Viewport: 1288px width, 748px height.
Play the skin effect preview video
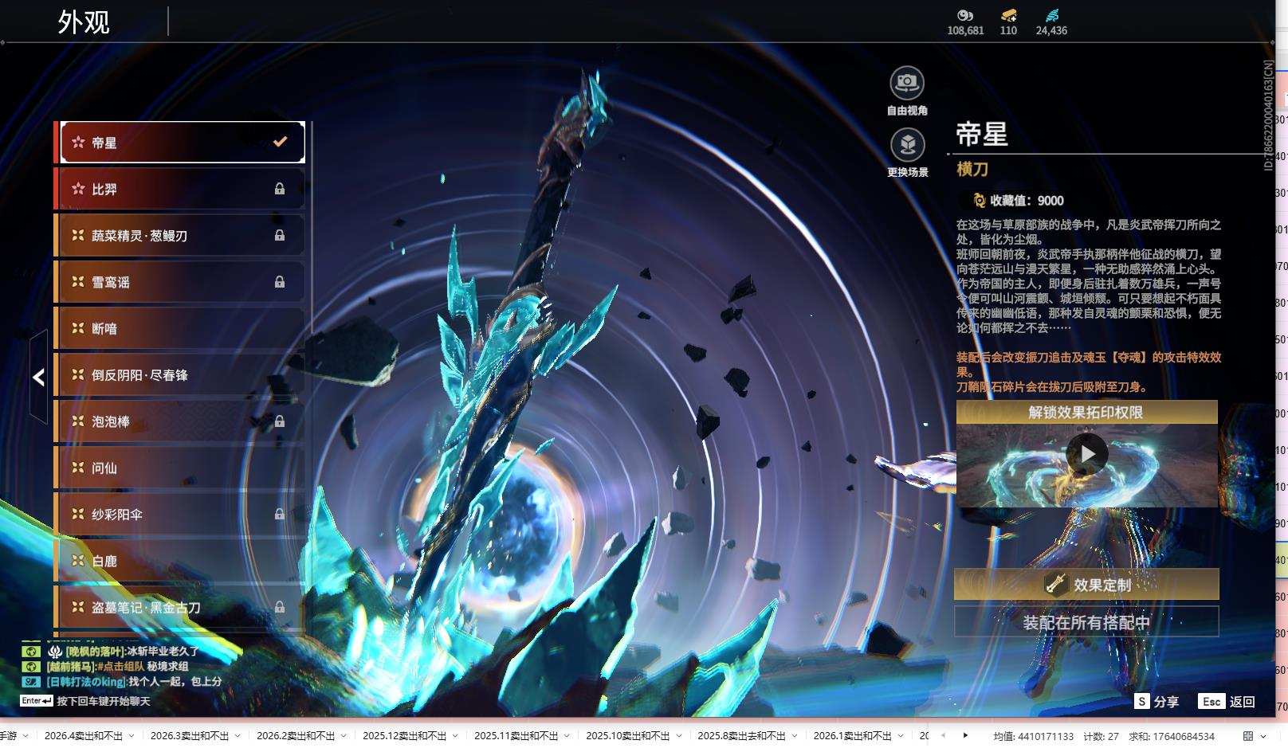tap(1087, 454)
